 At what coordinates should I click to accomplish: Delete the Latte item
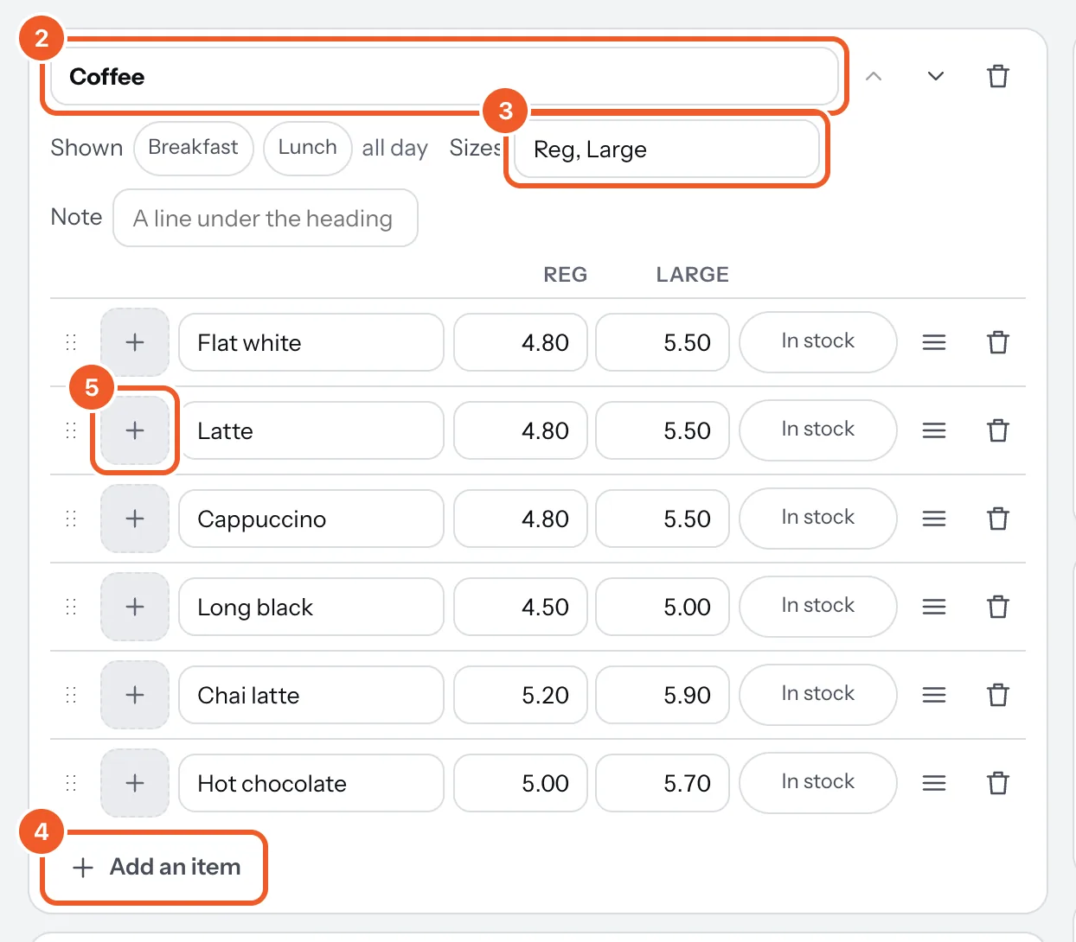point(998,430)
